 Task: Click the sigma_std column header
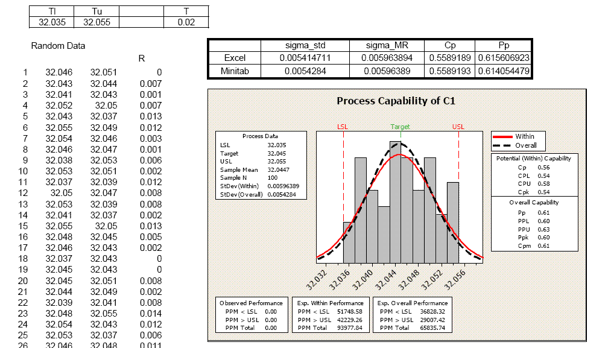click(x=305, y=46)
